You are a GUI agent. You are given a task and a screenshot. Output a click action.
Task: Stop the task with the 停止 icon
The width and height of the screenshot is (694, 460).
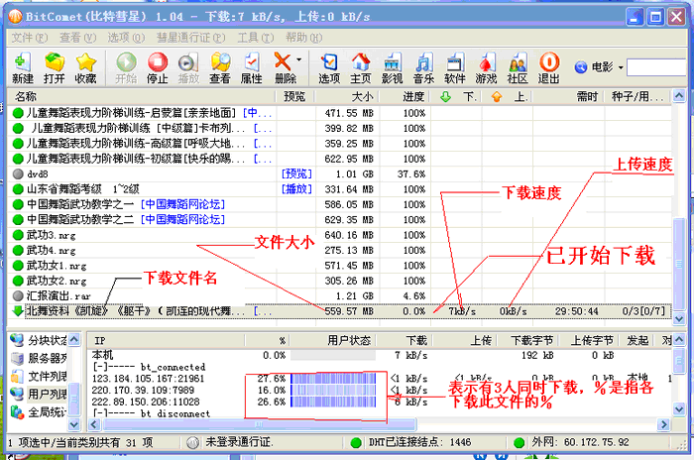[158, 67]
